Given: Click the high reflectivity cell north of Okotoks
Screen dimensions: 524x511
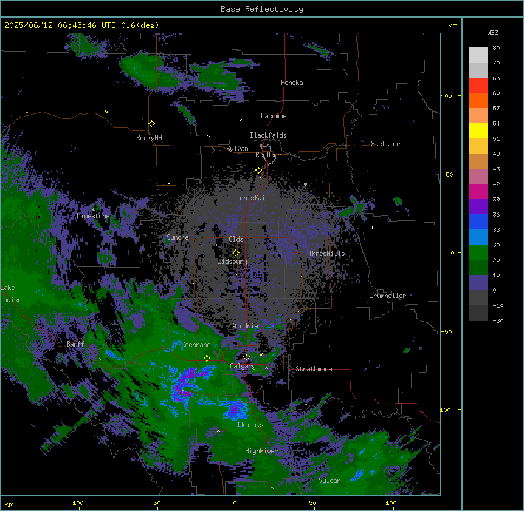Looking at the screenshot, I should point(235,409).
